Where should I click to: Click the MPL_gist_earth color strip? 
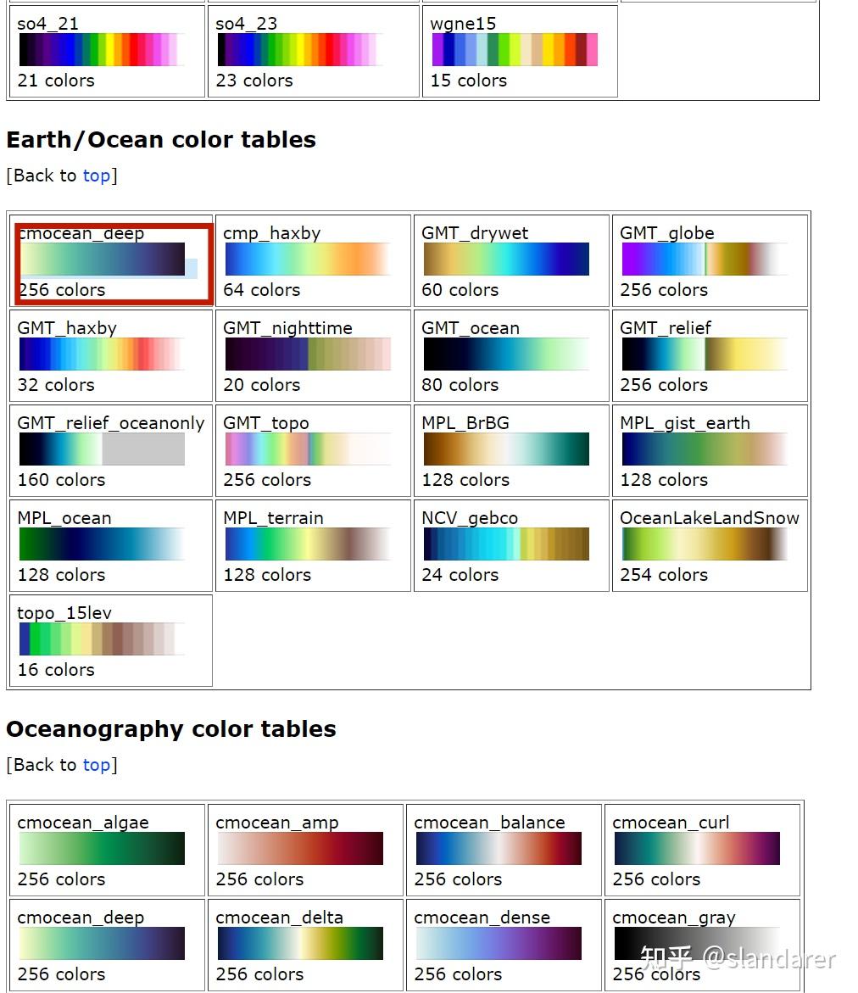point(704,449)
